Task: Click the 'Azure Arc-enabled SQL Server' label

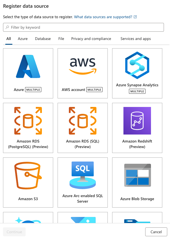Action: [83, 198]
